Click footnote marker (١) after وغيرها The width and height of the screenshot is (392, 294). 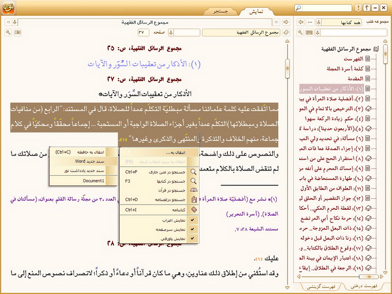124,140
